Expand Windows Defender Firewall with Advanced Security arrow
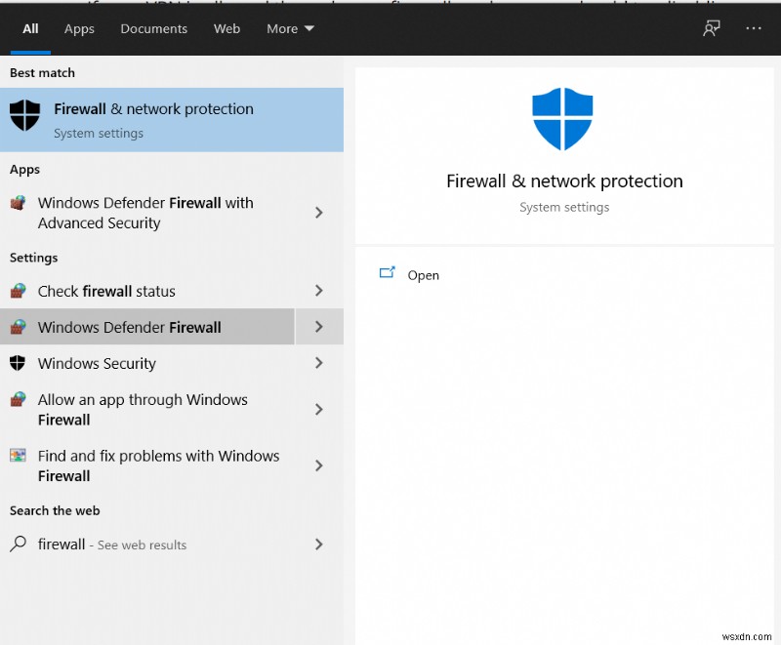Image resolution: width=781 pixels, height=645 pixels. point(318,213)
